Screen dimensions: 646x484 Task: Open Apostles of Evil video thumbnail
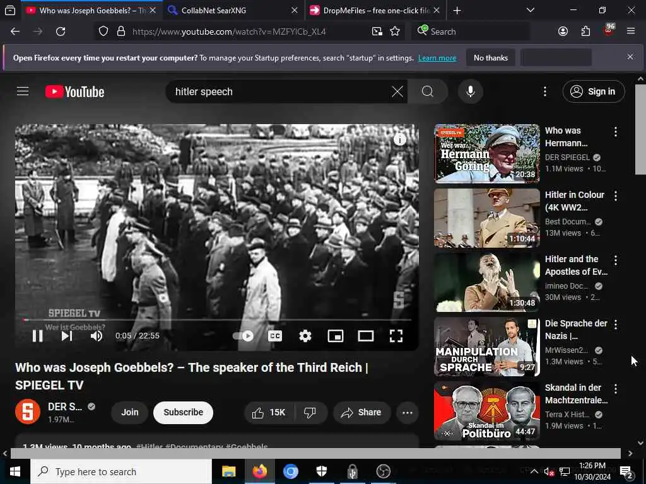(487, 282)
